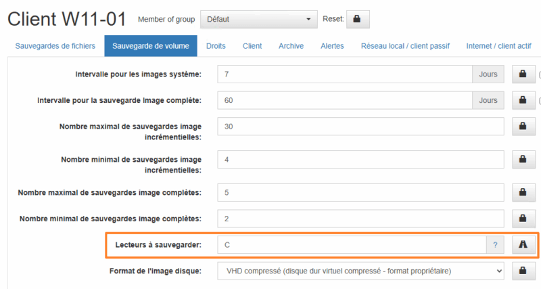Toggle lock for maximal full image backups
The image size is (541, 289).
coord(522,193)
